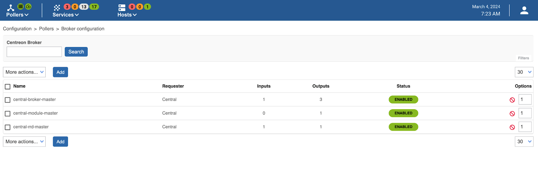This screenshot has height=169, width=538.
Task: Check the central-broker-master row checkbox
Action: (x=8, y=100)
